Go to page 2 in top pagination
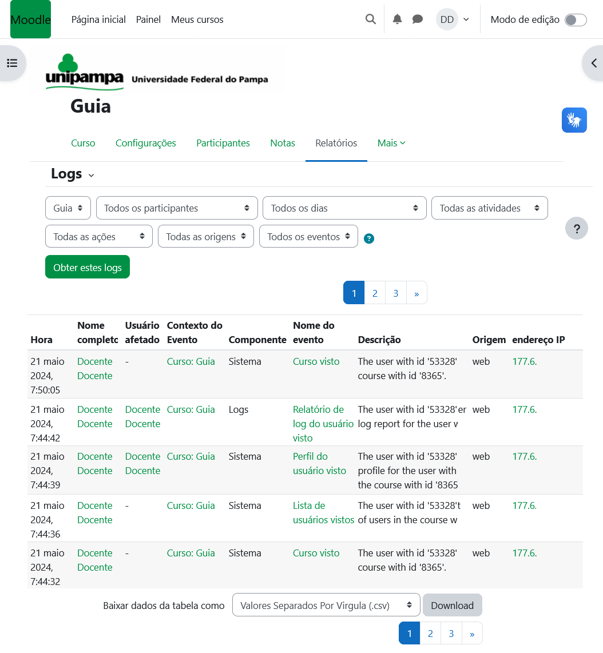603x653 pixels. pos(375,293)
